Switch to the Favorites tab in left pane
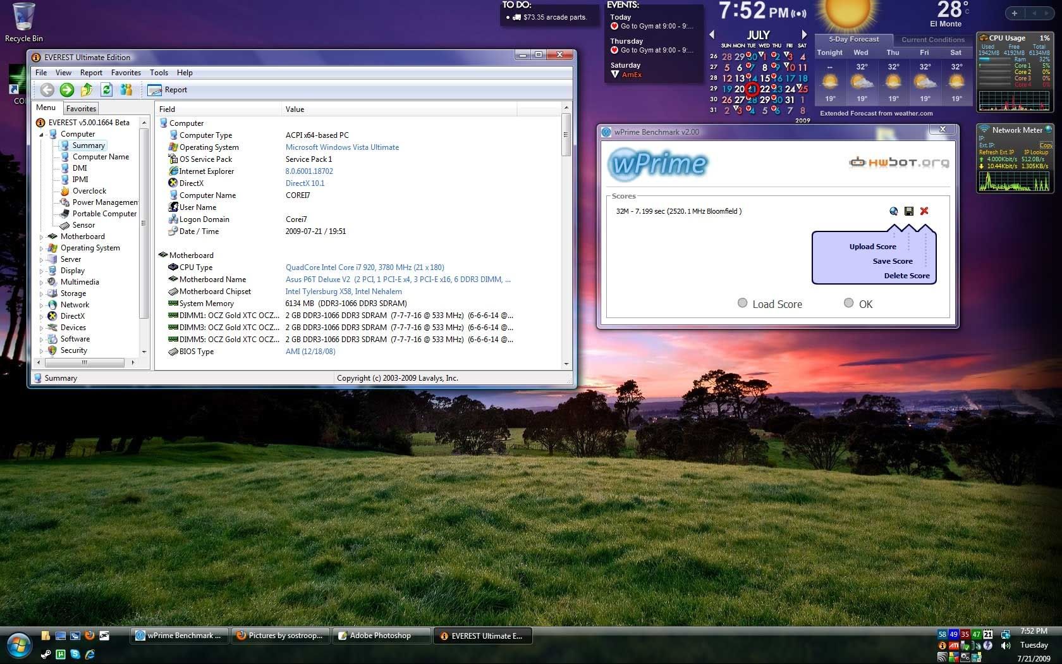The height and width of the screenshot is (664, 1062). coord(81,109)
